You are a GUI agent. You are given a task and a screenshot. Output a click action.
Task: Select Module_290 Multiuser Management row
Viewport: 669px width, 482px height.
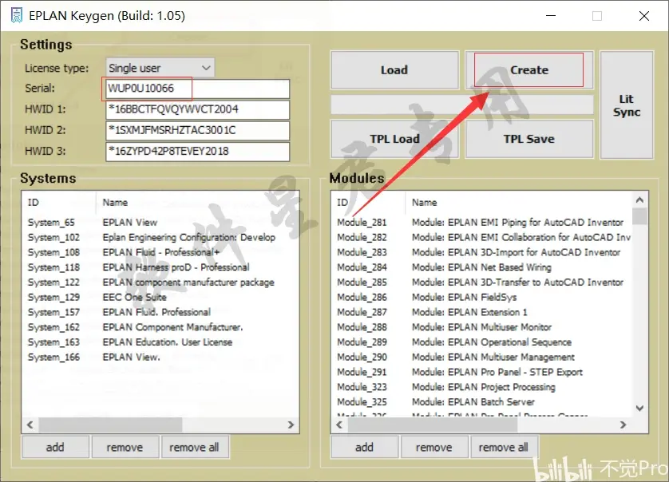481,357
